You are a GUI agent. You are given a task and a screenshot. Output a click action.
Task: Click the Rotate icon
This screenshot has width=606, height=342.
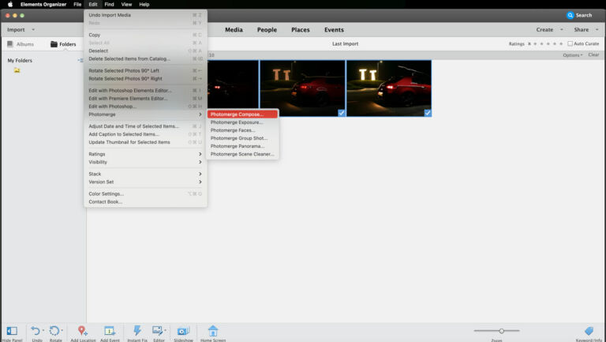54,331
